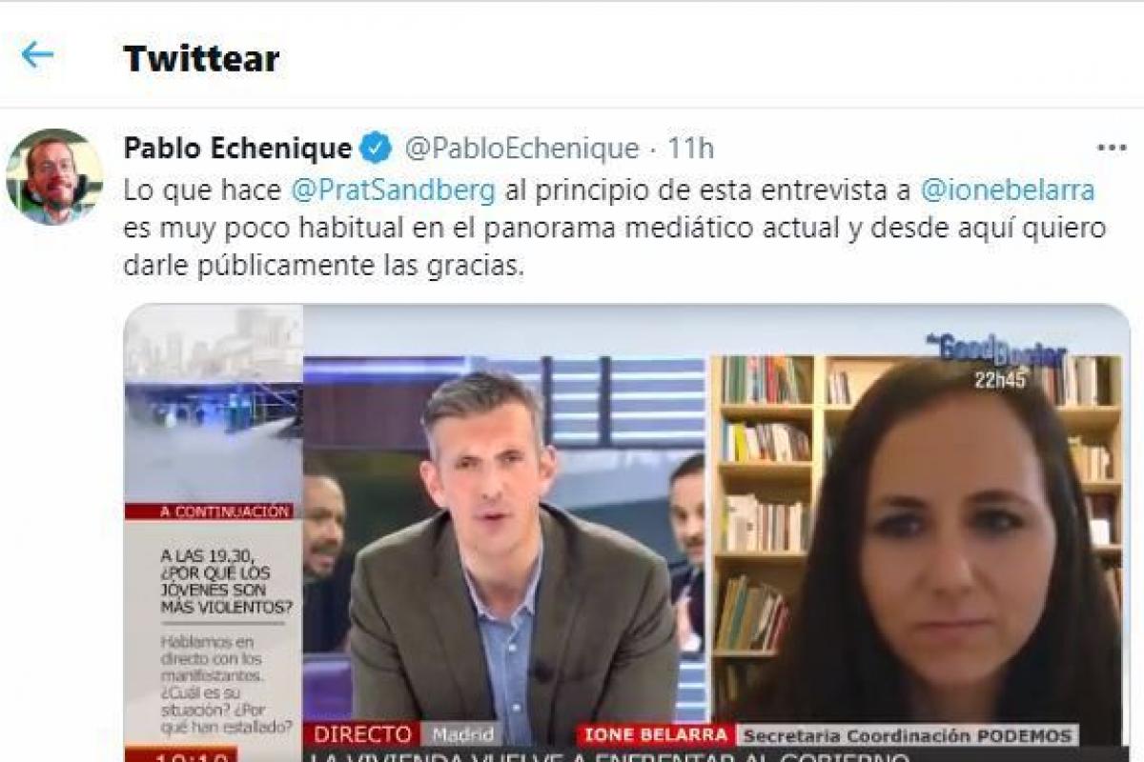Screen dimensions: 1144x762
Task: Go back using the blue arrow
Action: coord(36,55)
